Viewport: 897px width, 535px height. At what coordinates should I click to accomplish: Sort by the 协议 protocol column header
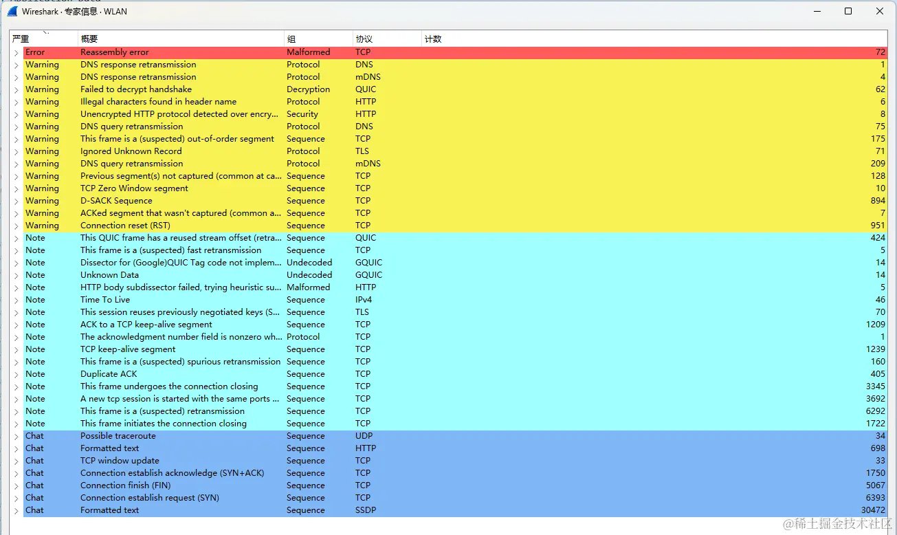(x=388, y=39)
